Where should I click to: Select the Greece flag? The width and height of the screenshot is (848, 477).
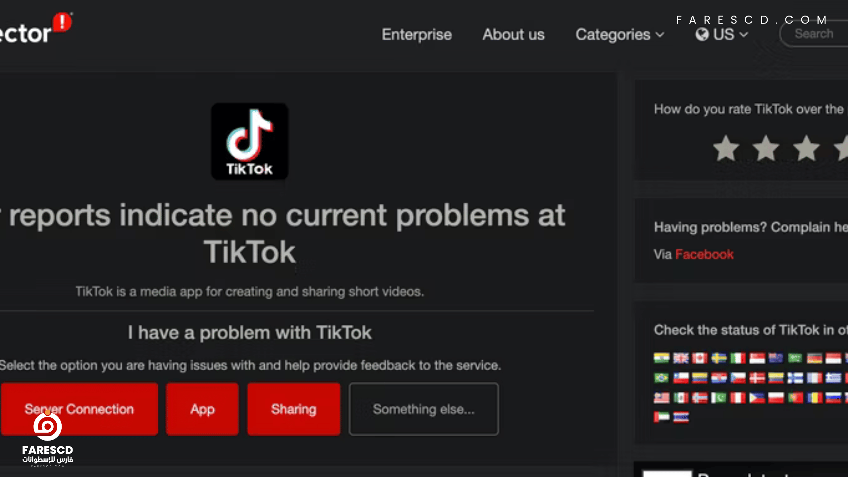pos(833,378)
